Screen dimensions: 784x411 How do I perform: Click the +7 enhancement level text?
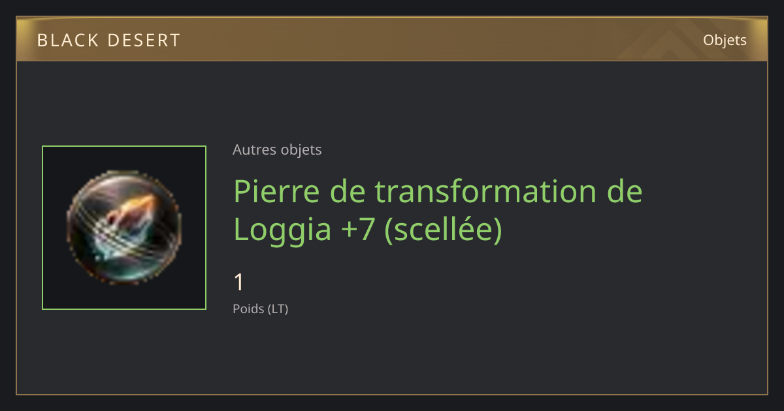pos(359,230)
